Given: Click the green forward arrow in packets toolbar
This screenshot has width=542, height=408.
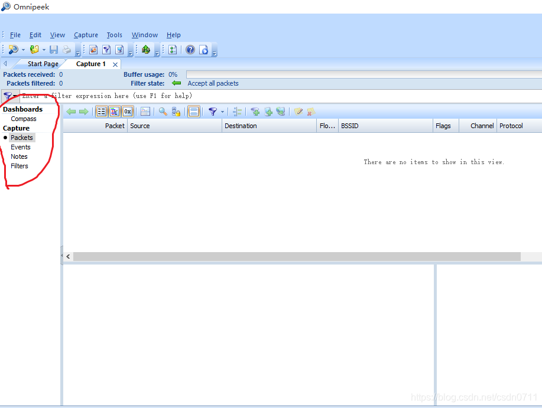Looking at the screenshot, I should pos(84,112).
